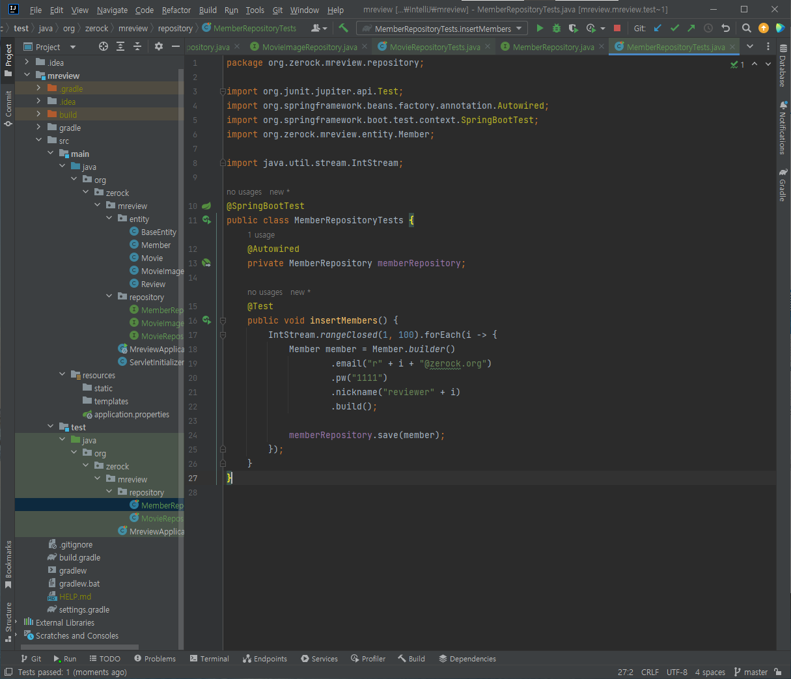Click the Debug bug icon
Viewport: 791px width, 679px height.
point(556,28)
